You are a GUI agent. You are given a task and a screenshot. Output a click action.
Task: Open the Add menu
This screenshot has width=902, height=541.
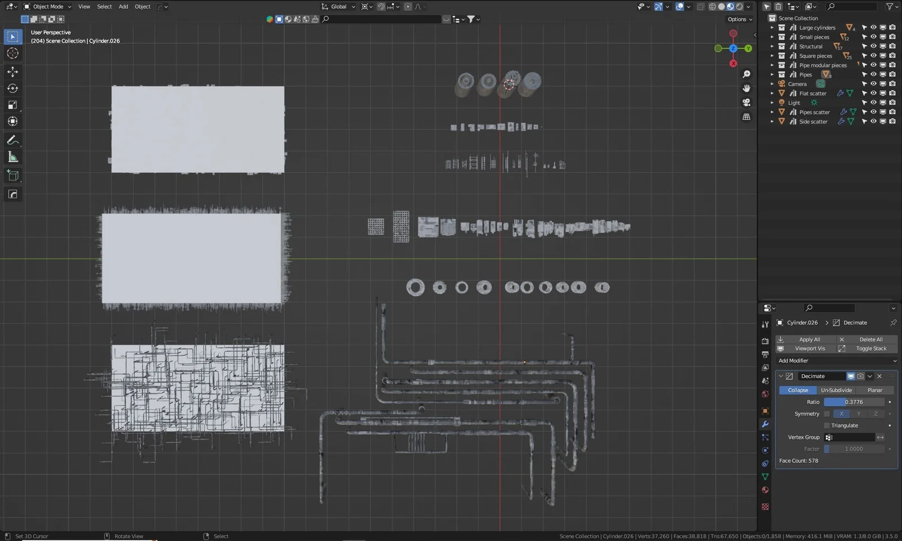click(123, 6)
